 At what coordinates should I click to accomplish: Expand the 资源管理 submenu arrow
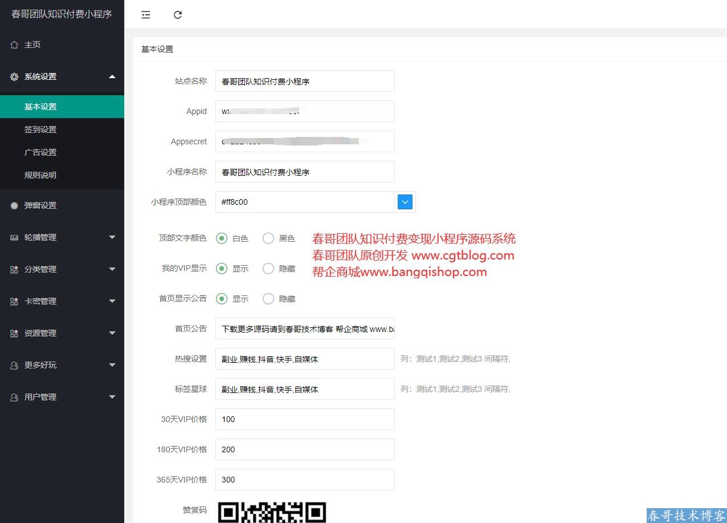[x=112, y=333]
